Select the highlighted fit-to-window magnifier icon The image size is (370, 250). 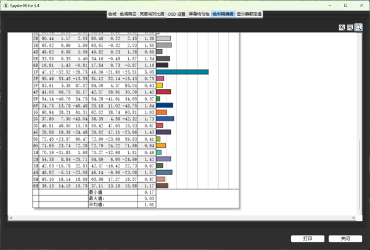click(x=358, y=28)
